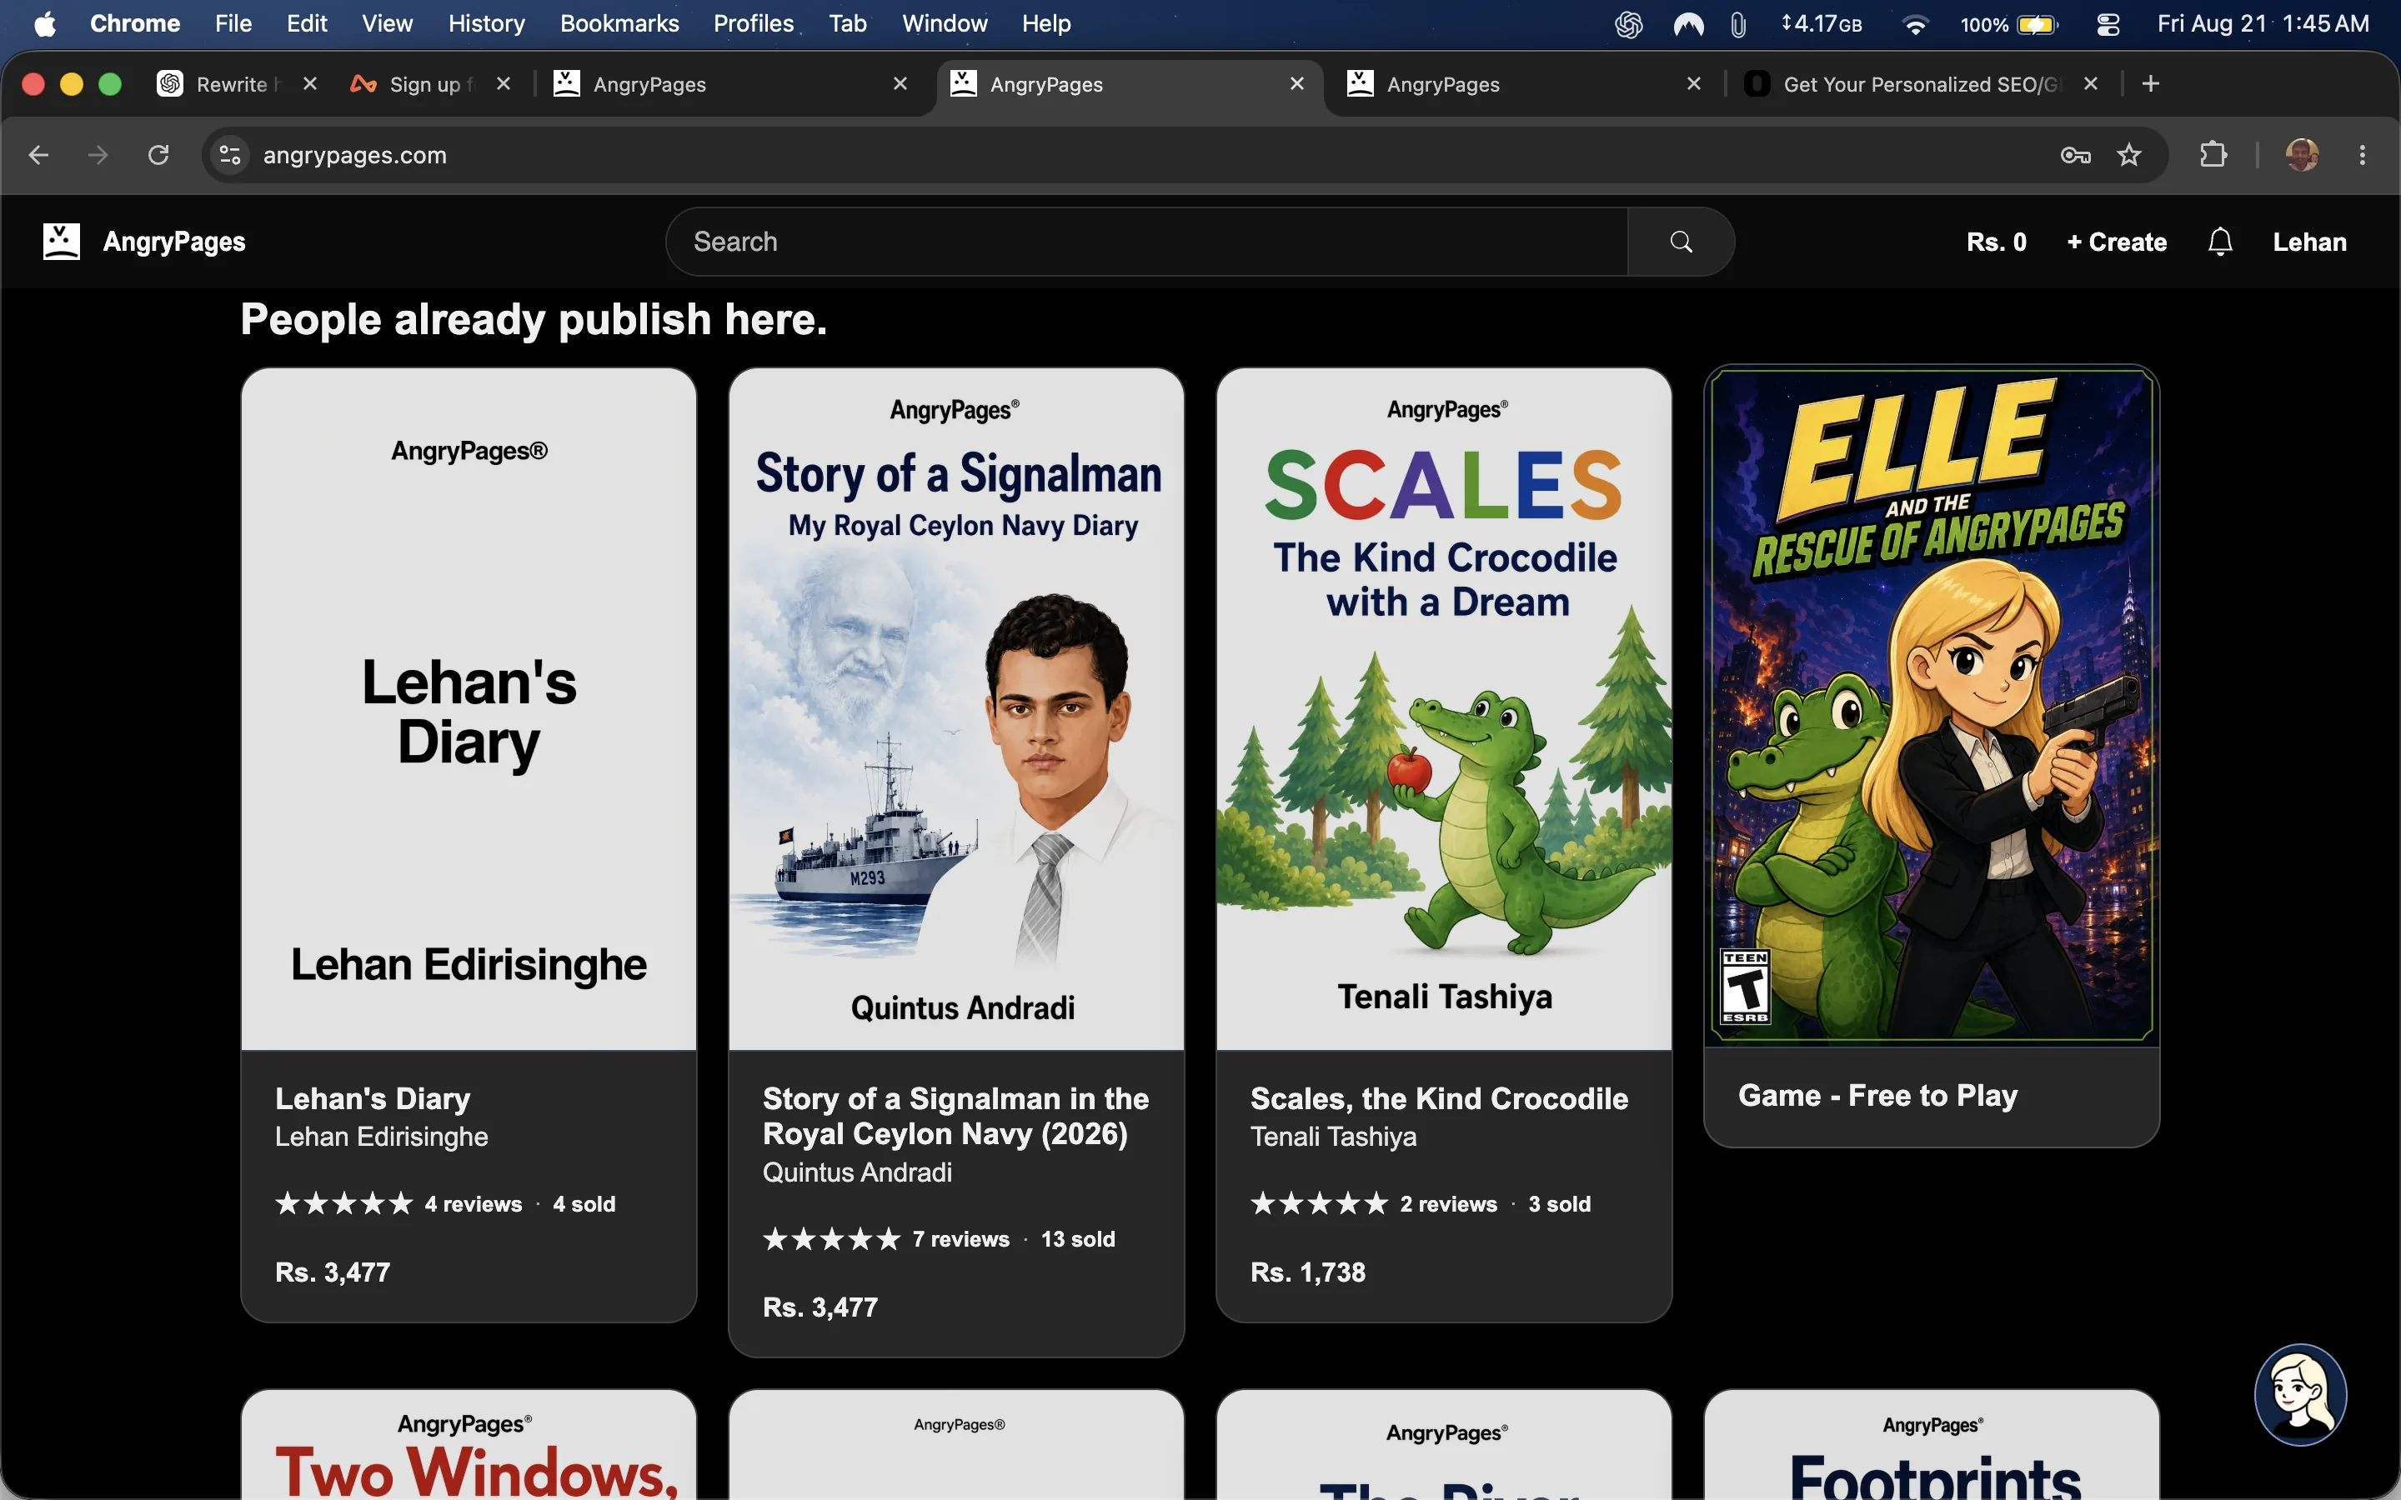Viewport: 2401px width, 1500px height.
Task: Click the 4 reviews text
Action: 474,1203
